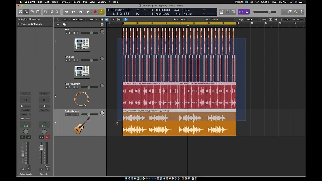Record-enable the Perc Movement track
The height and width of the screenshot is (181, 322).
point(74,87)
